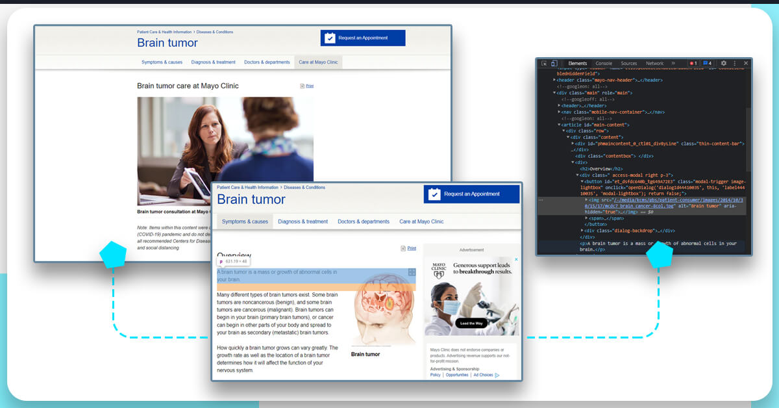Toggle the DevTools device toolbar

click(x=554, y=63)
